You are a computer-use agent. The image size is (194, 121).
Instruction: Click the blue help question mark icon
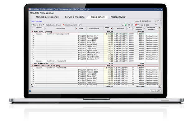click(x=30, y=91)
